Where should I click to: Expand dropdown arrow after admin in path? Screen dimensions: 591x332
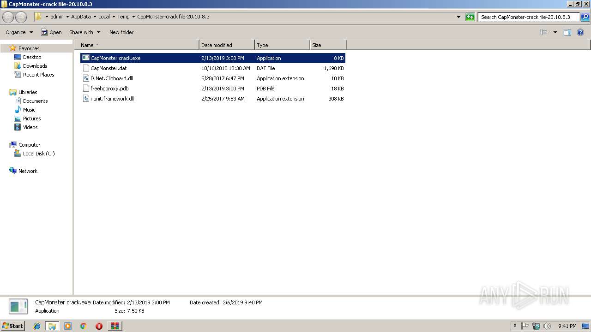(67, 17)
